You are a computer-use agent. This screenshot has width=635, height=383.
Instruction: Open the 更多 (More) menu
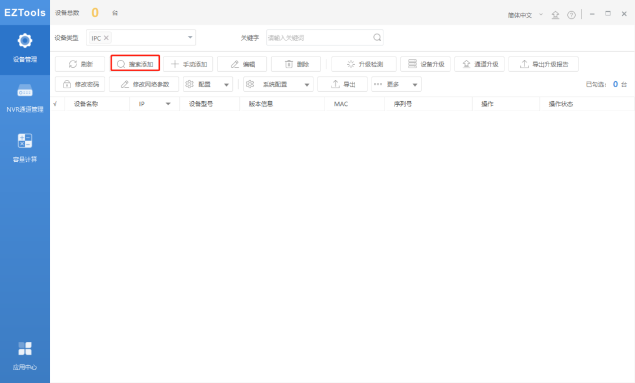(x=396, y=84)
